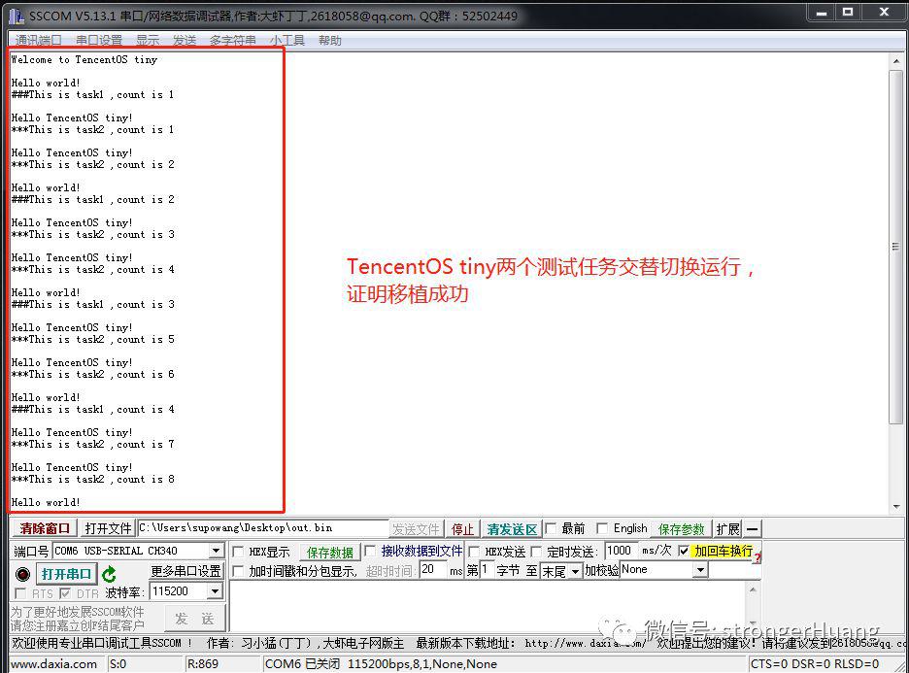The height and width of the screenshot is (673, 909).
Task: Enable the English language checkbox
Action: coord(602,528)
